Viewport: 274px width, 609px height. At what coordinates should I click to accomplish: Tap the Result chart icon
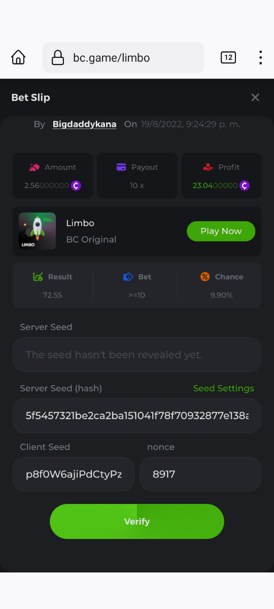(38, 277)
